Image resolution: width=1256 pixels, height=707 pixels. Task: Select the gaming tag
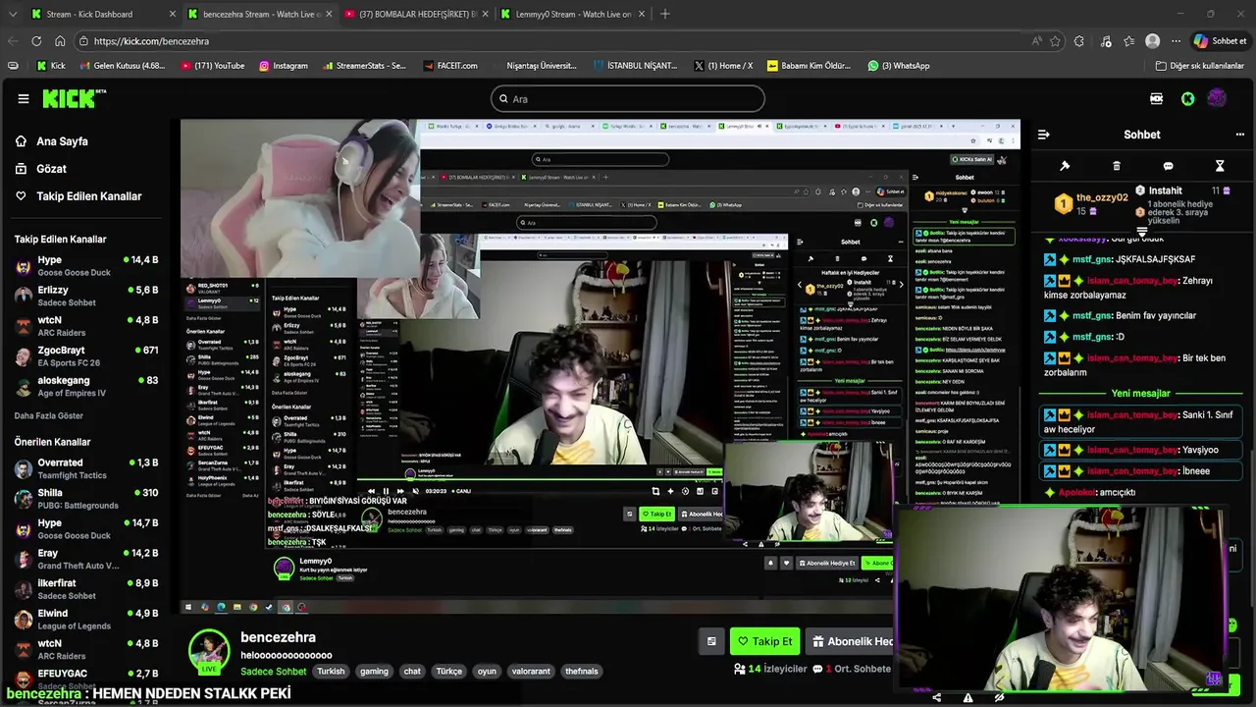pyautogui.click(x=374, y=672)
